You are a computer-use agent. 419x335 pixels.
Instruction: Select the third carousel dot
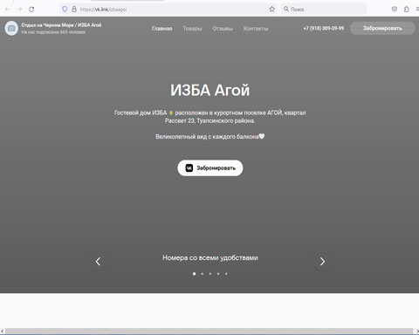coord(210,274)
